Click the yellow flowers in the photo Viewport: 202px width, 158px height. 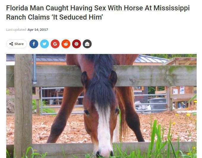pyautogui.click(x=188, y=115)
